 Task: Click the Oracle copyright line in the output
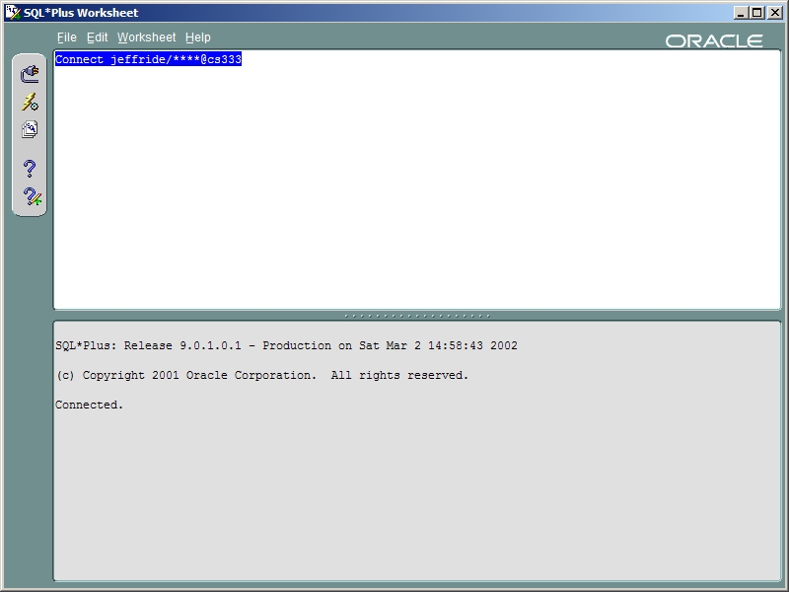coord(261,376)
